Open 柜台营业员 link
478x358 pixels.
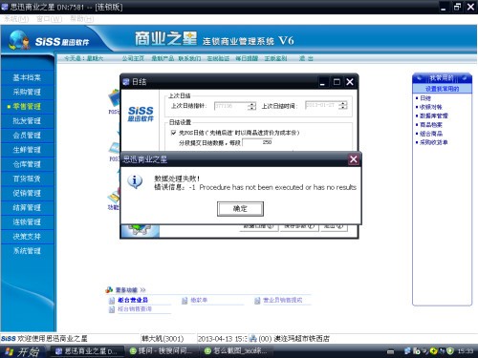(x=133, y=300)
